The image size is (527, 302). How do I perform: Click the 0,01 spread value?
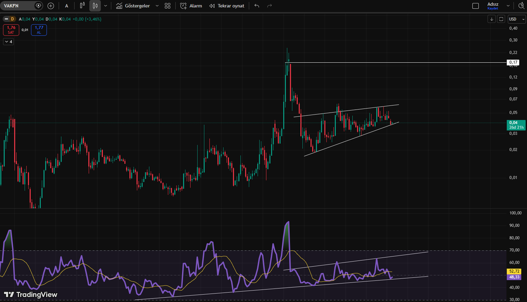coord(25,30)
